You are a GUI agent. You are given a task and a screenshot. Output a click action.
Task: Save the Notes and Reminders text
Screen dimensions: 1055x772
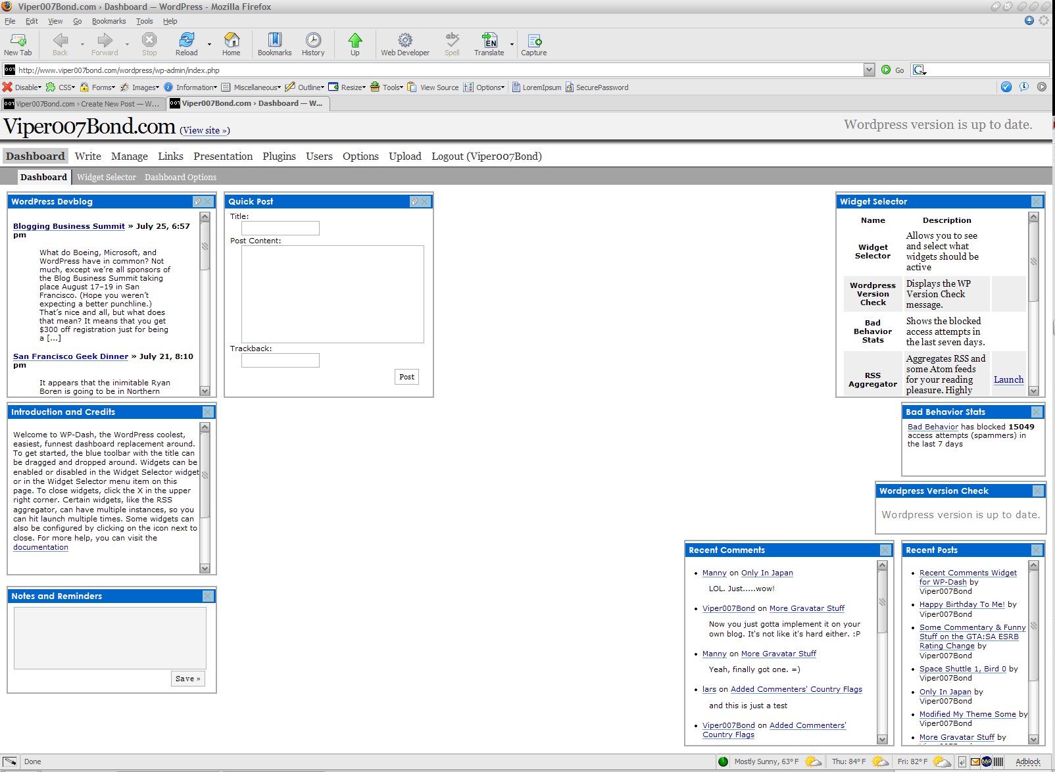pos(187,679)
